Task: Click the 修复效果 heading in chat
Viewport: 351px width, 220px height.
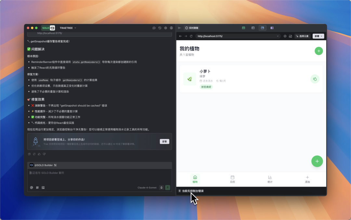Action: tap(38, 100)
